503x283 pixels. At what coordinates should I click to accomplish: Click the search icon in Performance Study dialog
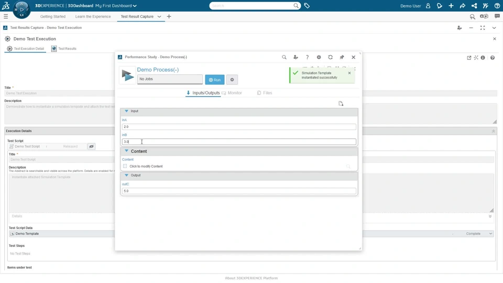tap(284, 57)
